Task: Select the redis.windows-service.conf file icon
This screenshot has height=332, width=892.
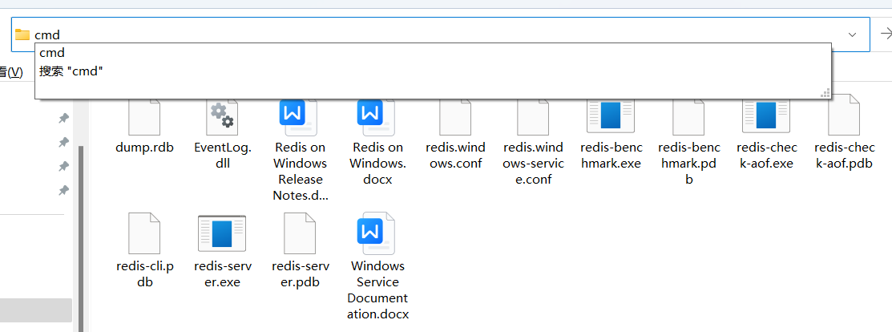Action: (x=533, y=117)
